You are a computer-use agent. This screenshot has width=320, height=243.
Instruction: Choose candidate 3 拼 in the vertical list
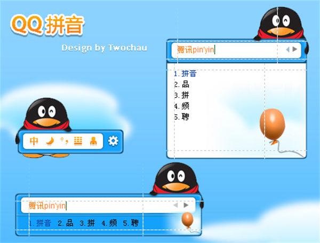[181, 95]
